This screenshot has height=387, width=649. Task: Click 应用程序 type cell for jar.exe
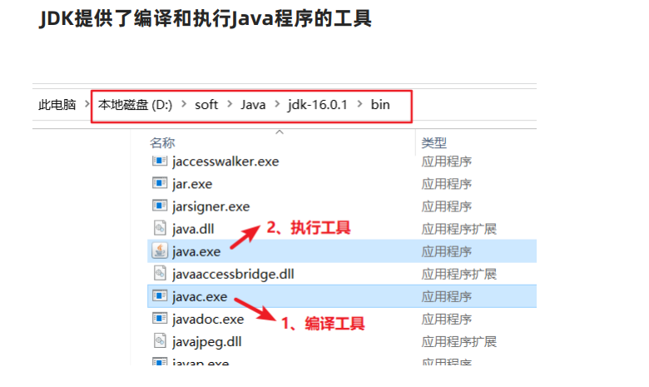(x=446, y=184)
